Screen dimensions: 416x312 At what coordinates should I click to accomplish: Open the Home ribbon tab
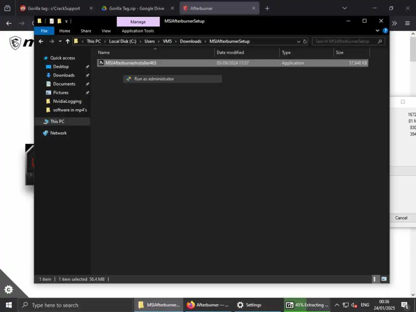65,31
